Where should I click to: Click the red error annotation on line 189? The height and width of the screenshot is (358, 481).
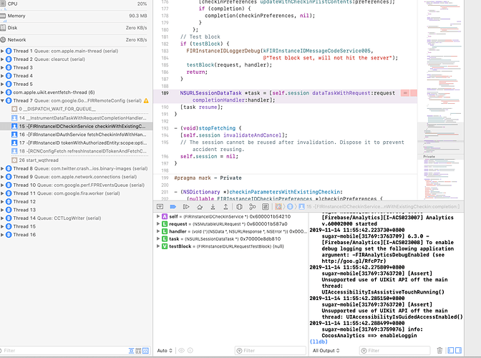click(x=409, y=93)
